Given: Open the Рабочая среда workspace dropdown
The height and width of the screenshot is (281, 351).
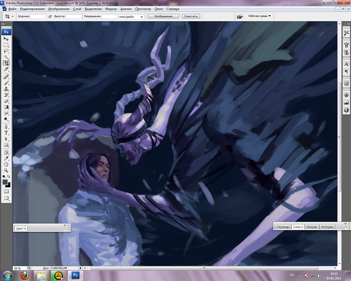Looking at the screenshot, I should 259,16.
